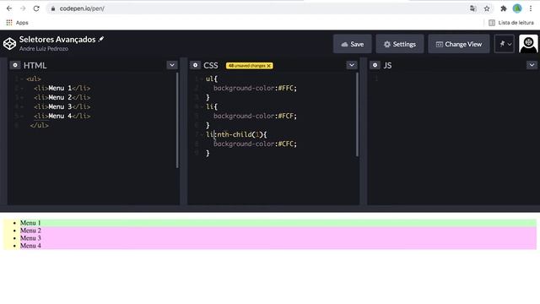Viewport: 540px width, 304px height.
Task: Open the pin dropdown button
Action: (x=505, y=44)
